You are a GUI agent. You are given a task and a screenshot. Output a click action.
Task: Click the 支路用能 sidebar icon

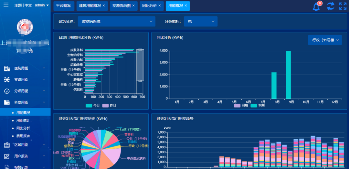(x=7, y=80)
